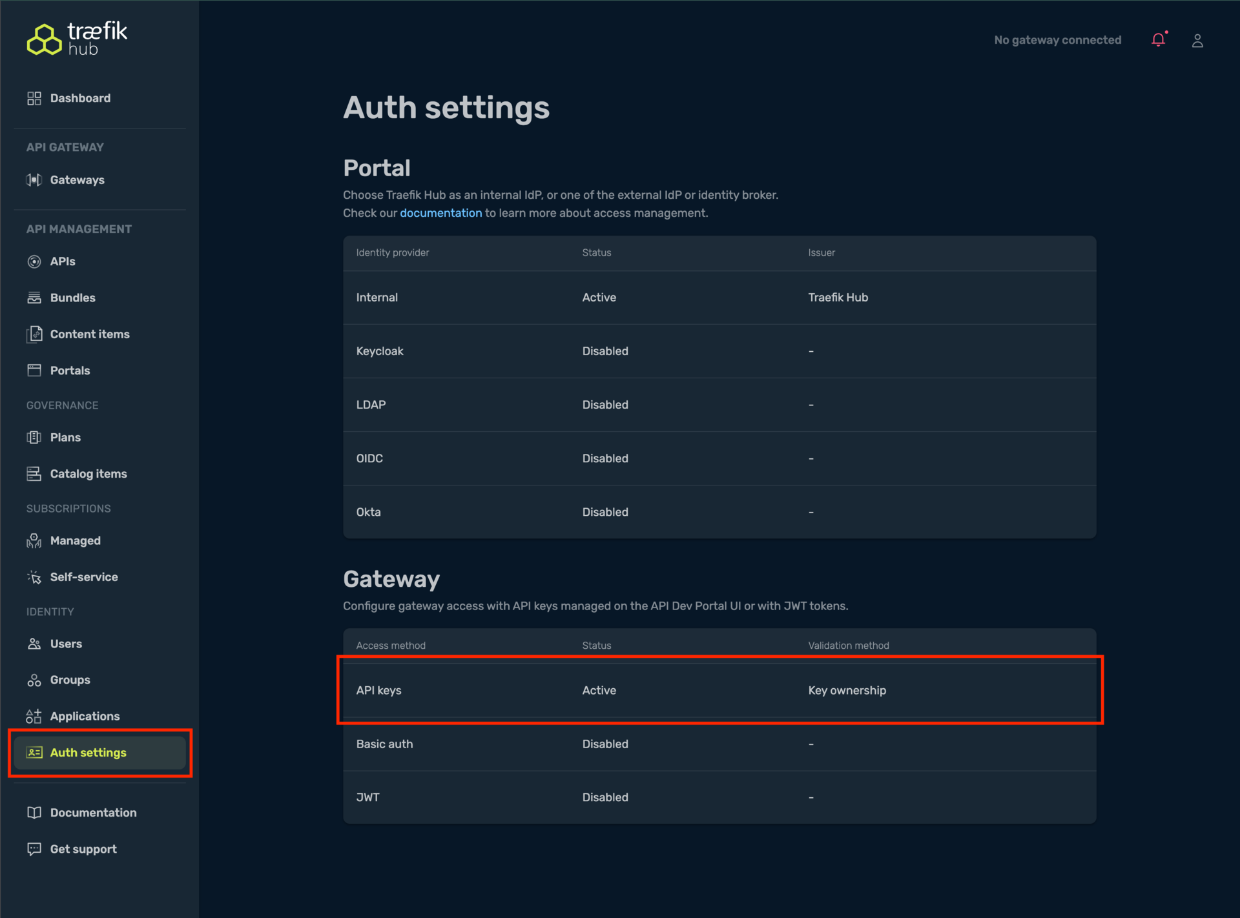1240x918 pixels.
Task: Click Disabled status of Okta
Action: coord(605,512)
